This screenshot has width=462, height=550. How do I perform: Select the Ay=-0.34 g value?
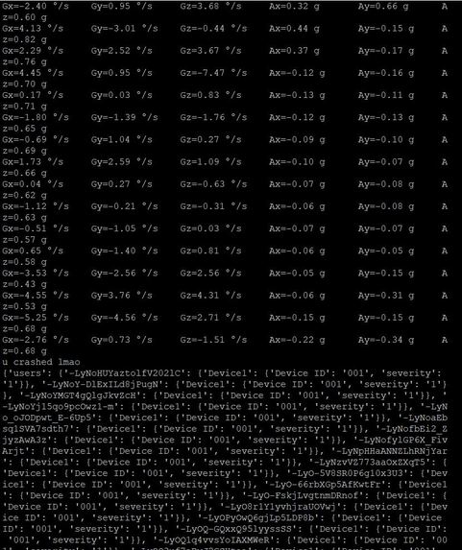(386, 340)
